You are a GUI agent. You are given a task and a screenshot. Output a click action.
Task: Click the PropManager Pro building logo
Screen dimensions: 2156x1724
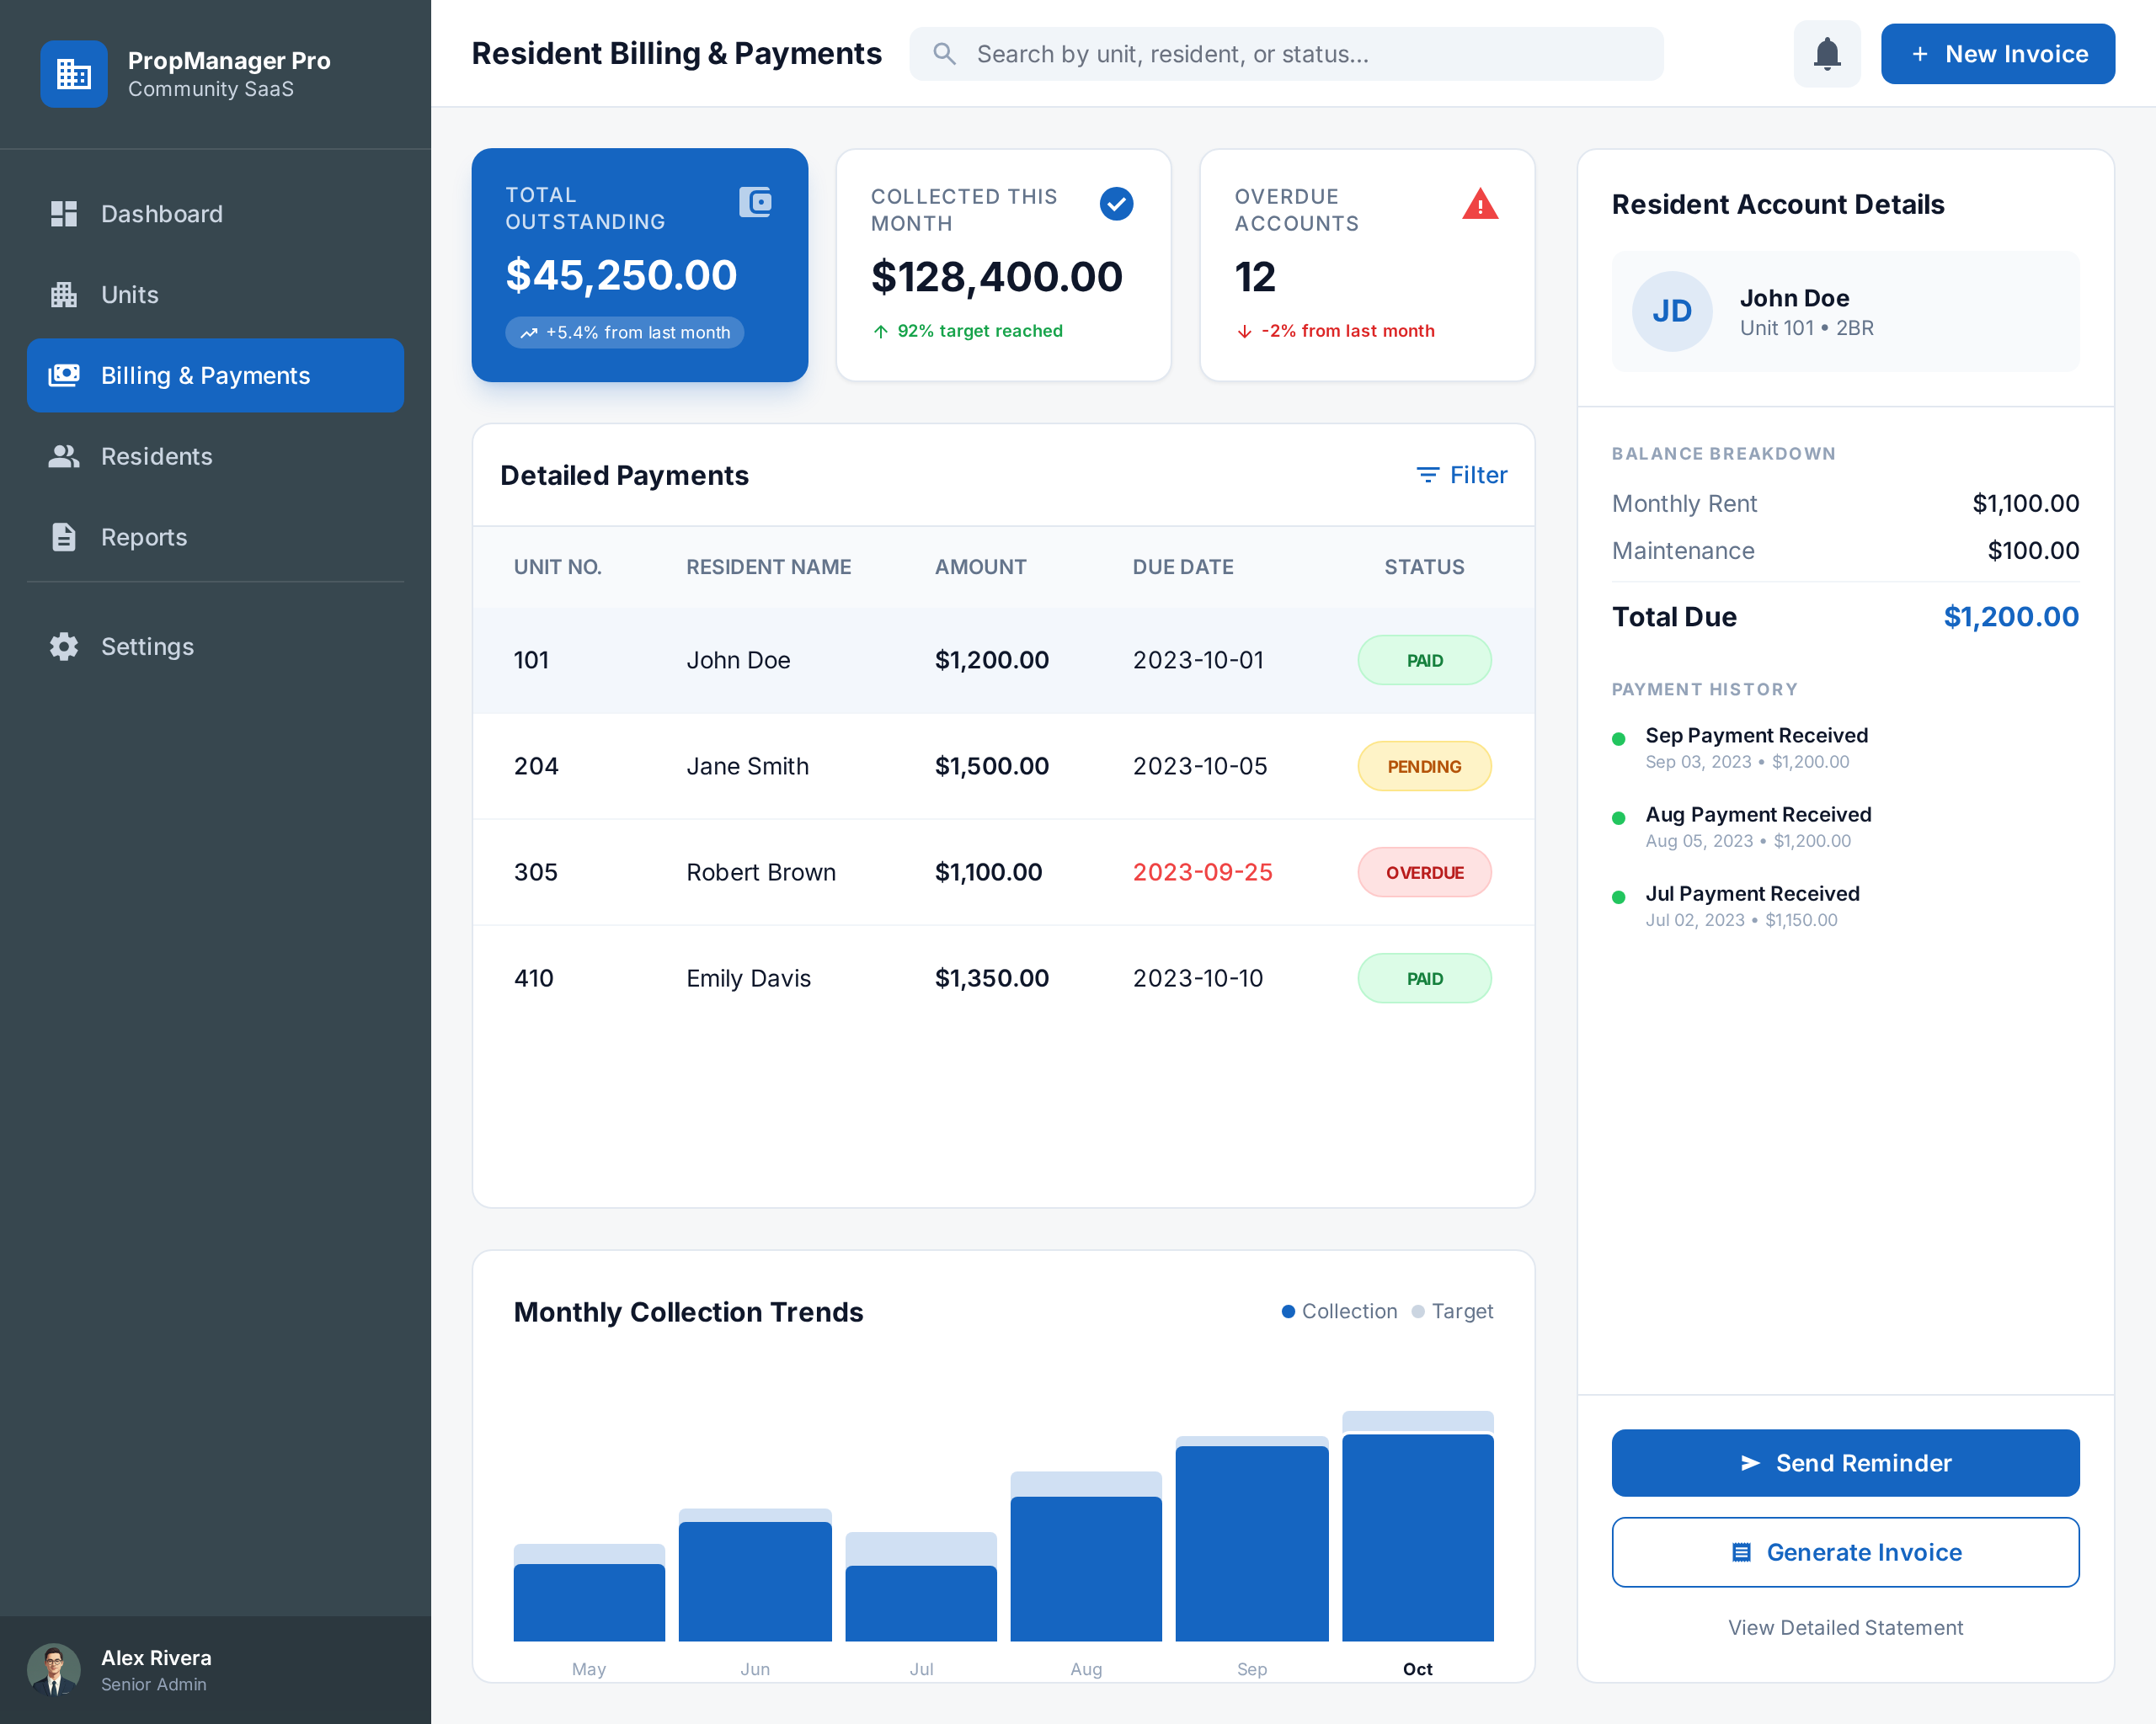73,74
